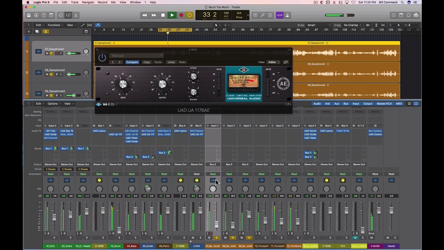This screenshot has height=250, width=444.
Task: Fast forward the playhead
Action: coord(154,15)
